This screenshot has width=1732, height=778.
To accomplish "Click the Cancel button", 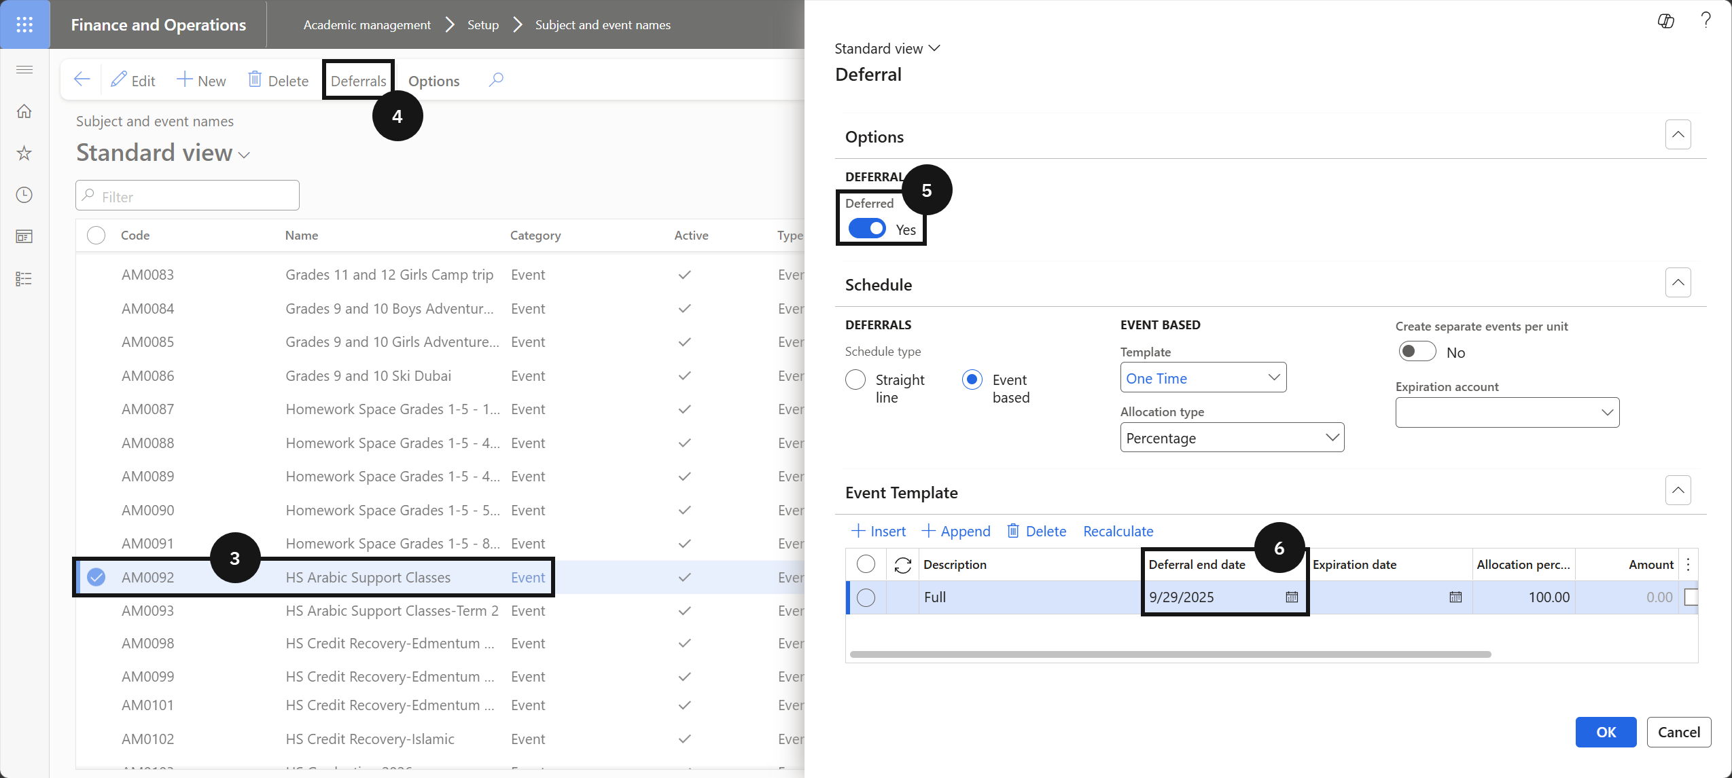I will click(1678, 732).
